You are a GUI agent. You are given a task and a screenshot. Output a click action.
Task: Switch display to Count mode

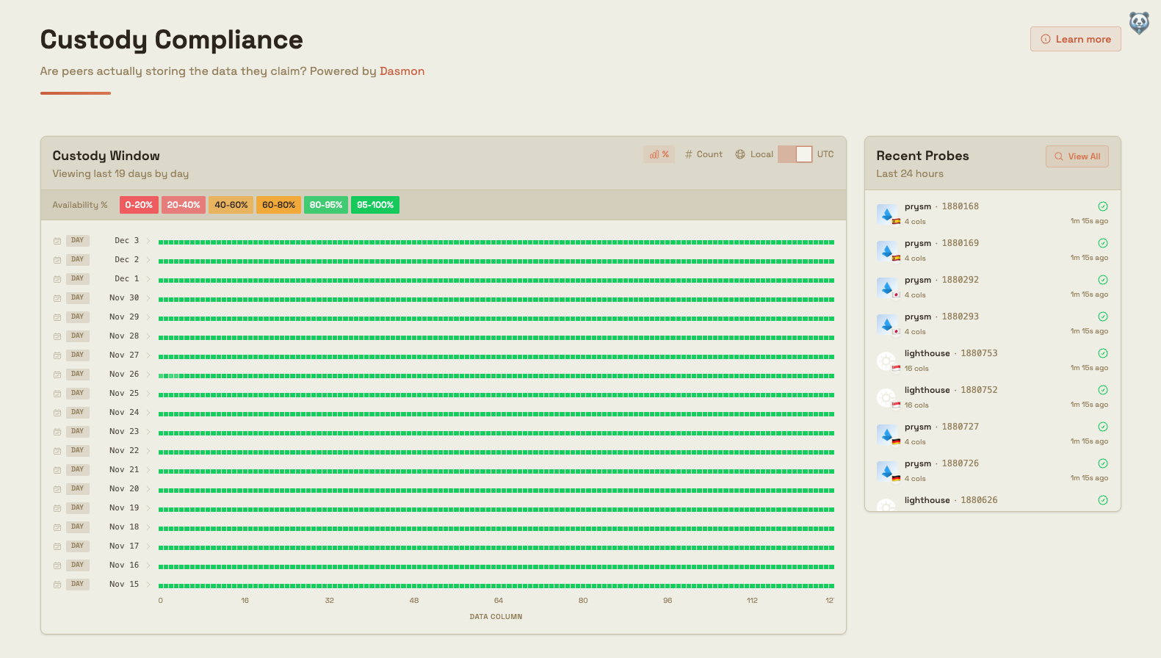click(x=704, y=154)
